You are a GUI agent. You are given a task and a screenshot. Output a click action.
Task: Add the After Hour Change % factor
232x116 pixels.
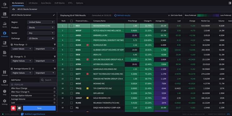click(x=20, y=92)
